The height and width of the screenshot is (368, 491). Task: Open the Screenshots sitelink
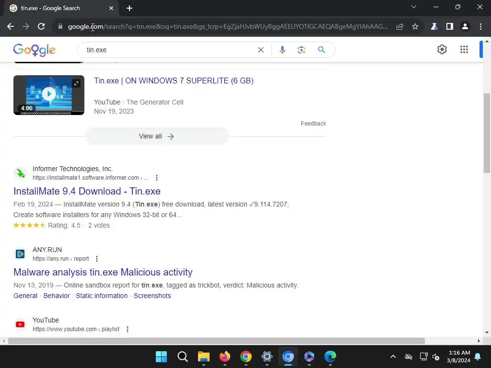pyautogui.click(x=152, y=296)
